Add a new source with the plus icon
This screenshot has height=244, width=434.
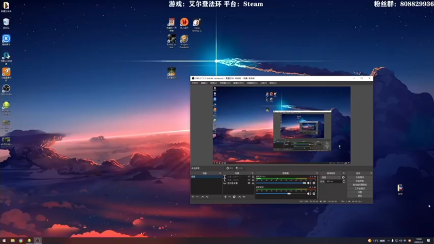(x=225, y=197)
